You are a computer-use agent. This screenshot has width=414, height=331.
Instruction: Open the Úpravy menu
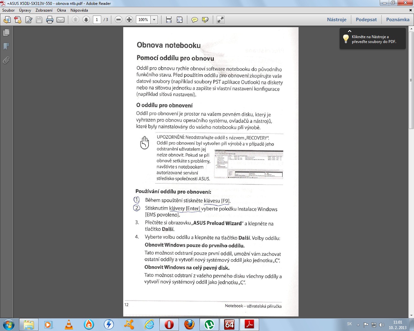(x=25, y=10)
